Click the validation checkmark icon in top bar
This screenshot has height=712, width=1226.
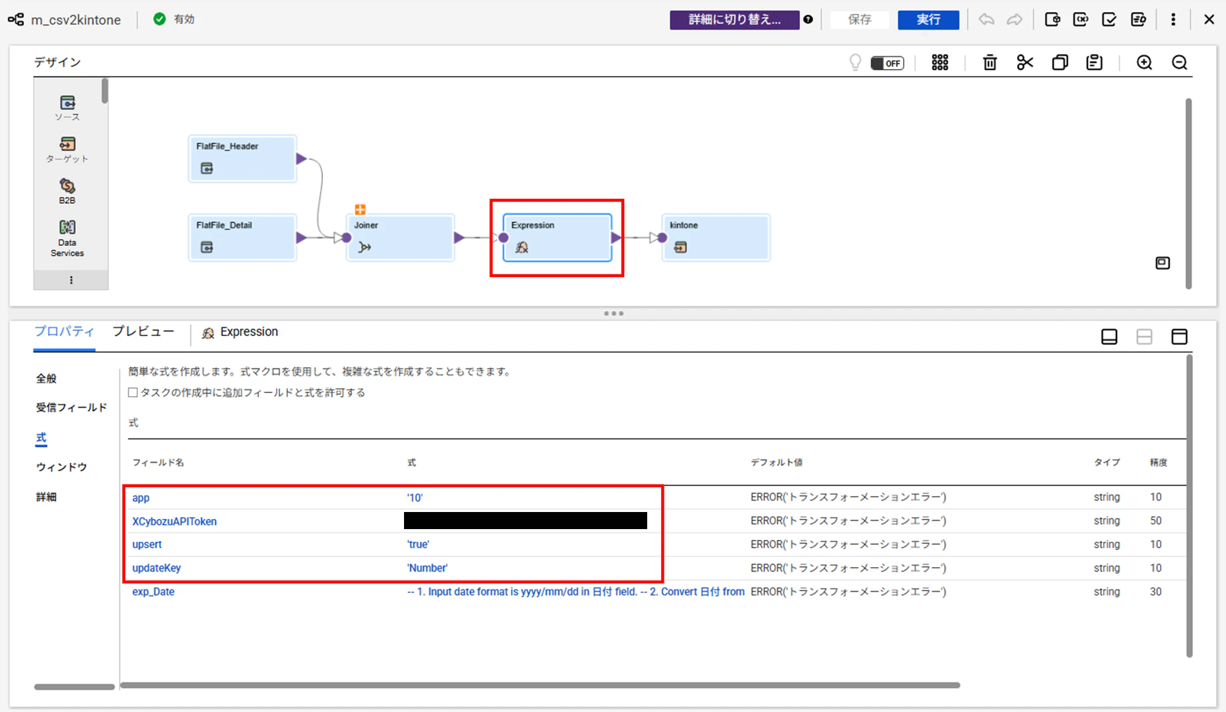pos(1109,20)
